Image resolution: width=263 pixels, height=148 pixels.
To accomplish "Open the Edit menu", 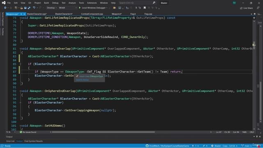I will [16, 3].
